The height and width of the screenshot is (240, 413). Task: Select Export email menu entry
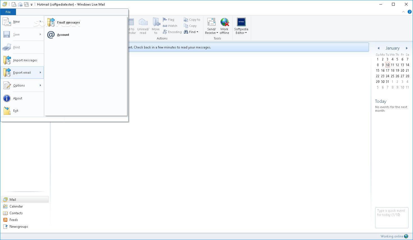tap(22, 73)
